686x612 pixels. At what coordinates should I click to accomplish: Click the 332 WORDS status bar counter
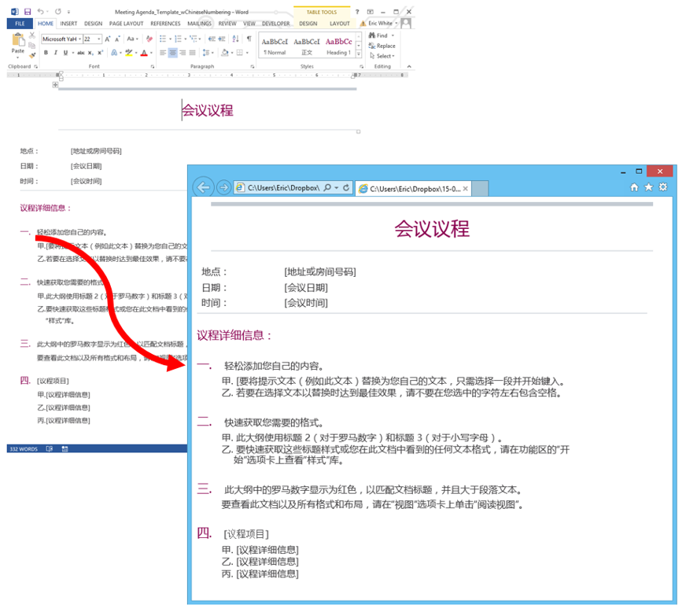click(24, 449)
